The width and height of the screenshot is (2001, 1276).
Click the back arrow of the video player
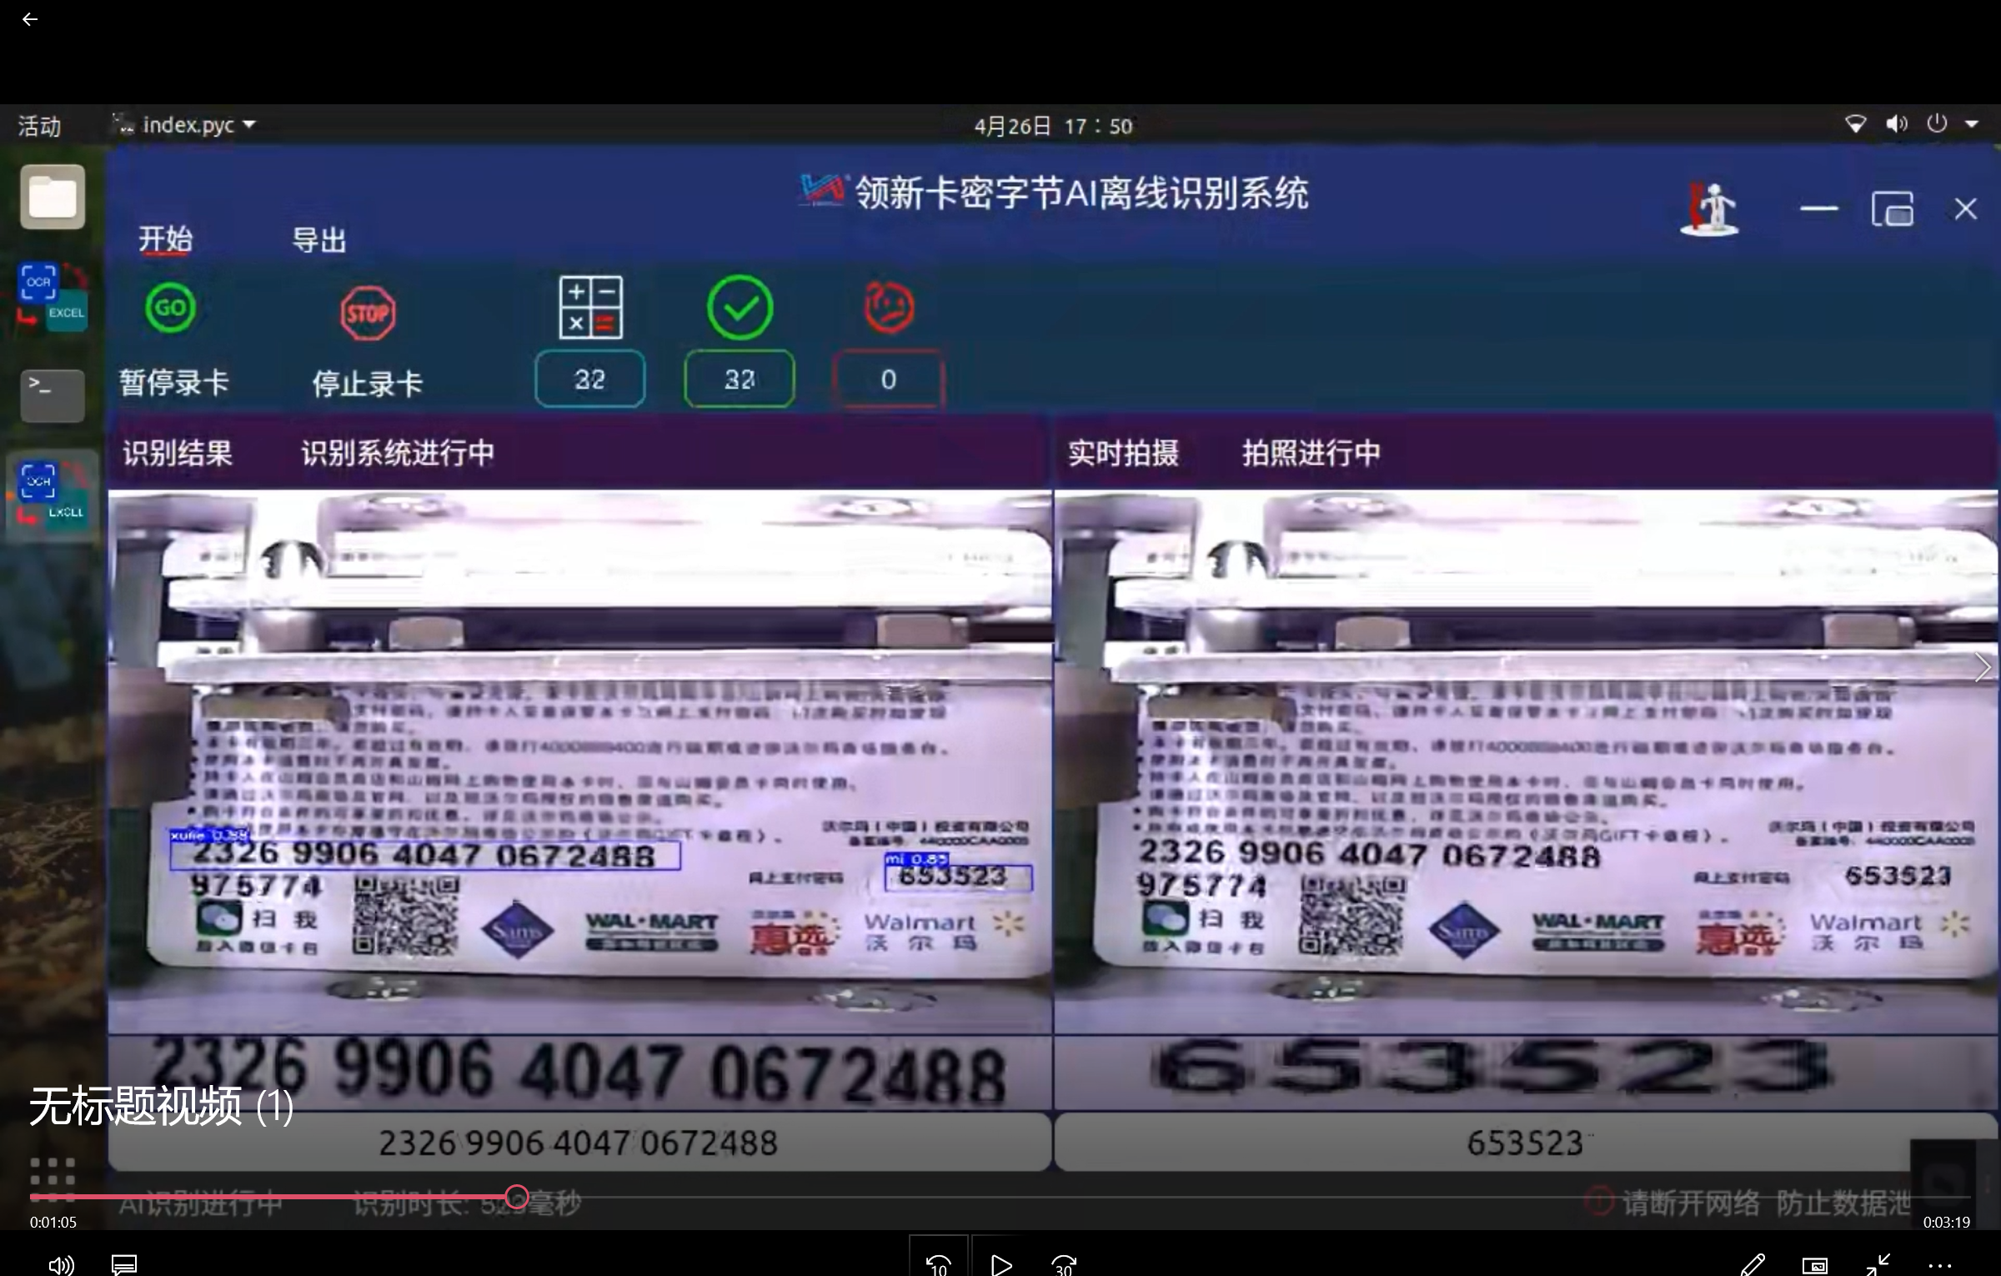(30, 19)
